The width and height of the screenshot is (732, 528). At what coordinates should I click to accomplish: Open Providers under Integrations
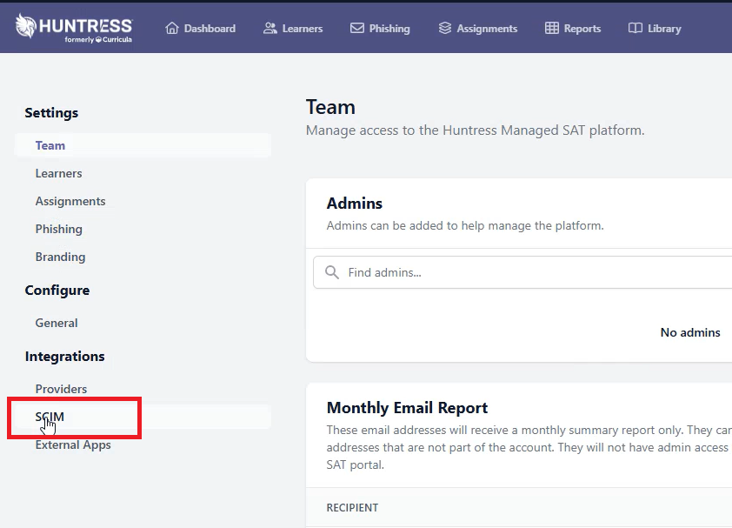[61, 389]
